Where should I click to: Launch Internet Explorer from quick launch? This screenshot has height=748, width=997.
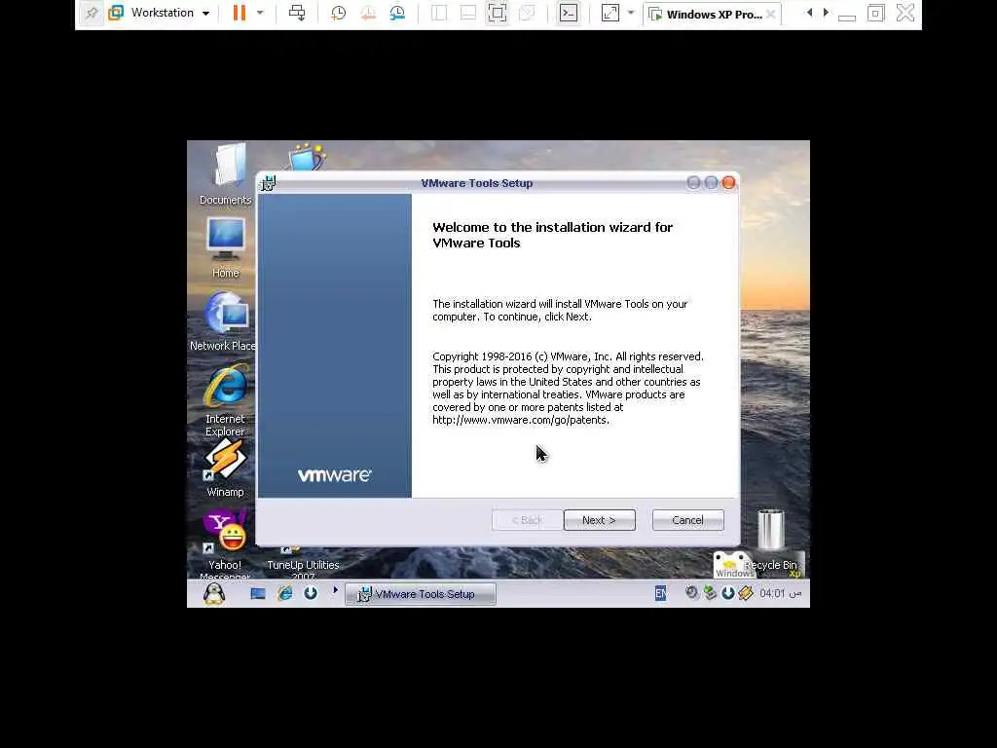(x=285, y=593)
